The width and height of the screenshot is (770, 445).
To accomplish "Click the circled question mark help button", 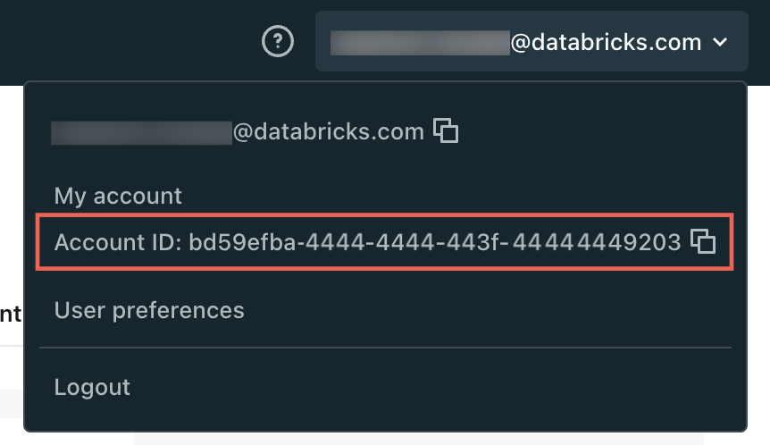I will (278, 41).
